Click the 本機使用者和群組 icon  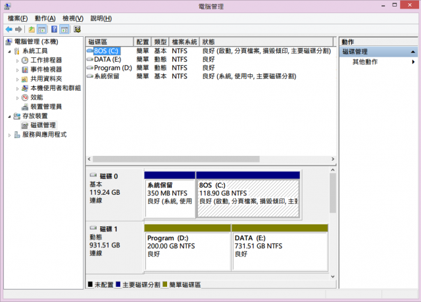point(25,88)
